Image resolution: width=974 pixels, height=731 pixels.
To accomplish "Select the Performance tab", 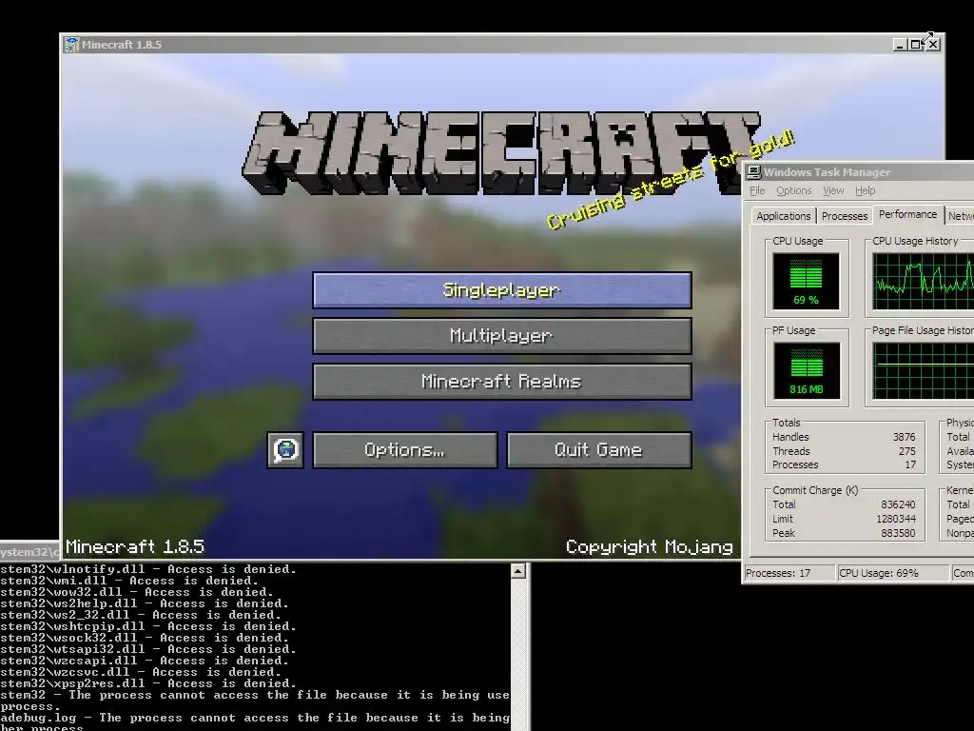I will 907,214.
